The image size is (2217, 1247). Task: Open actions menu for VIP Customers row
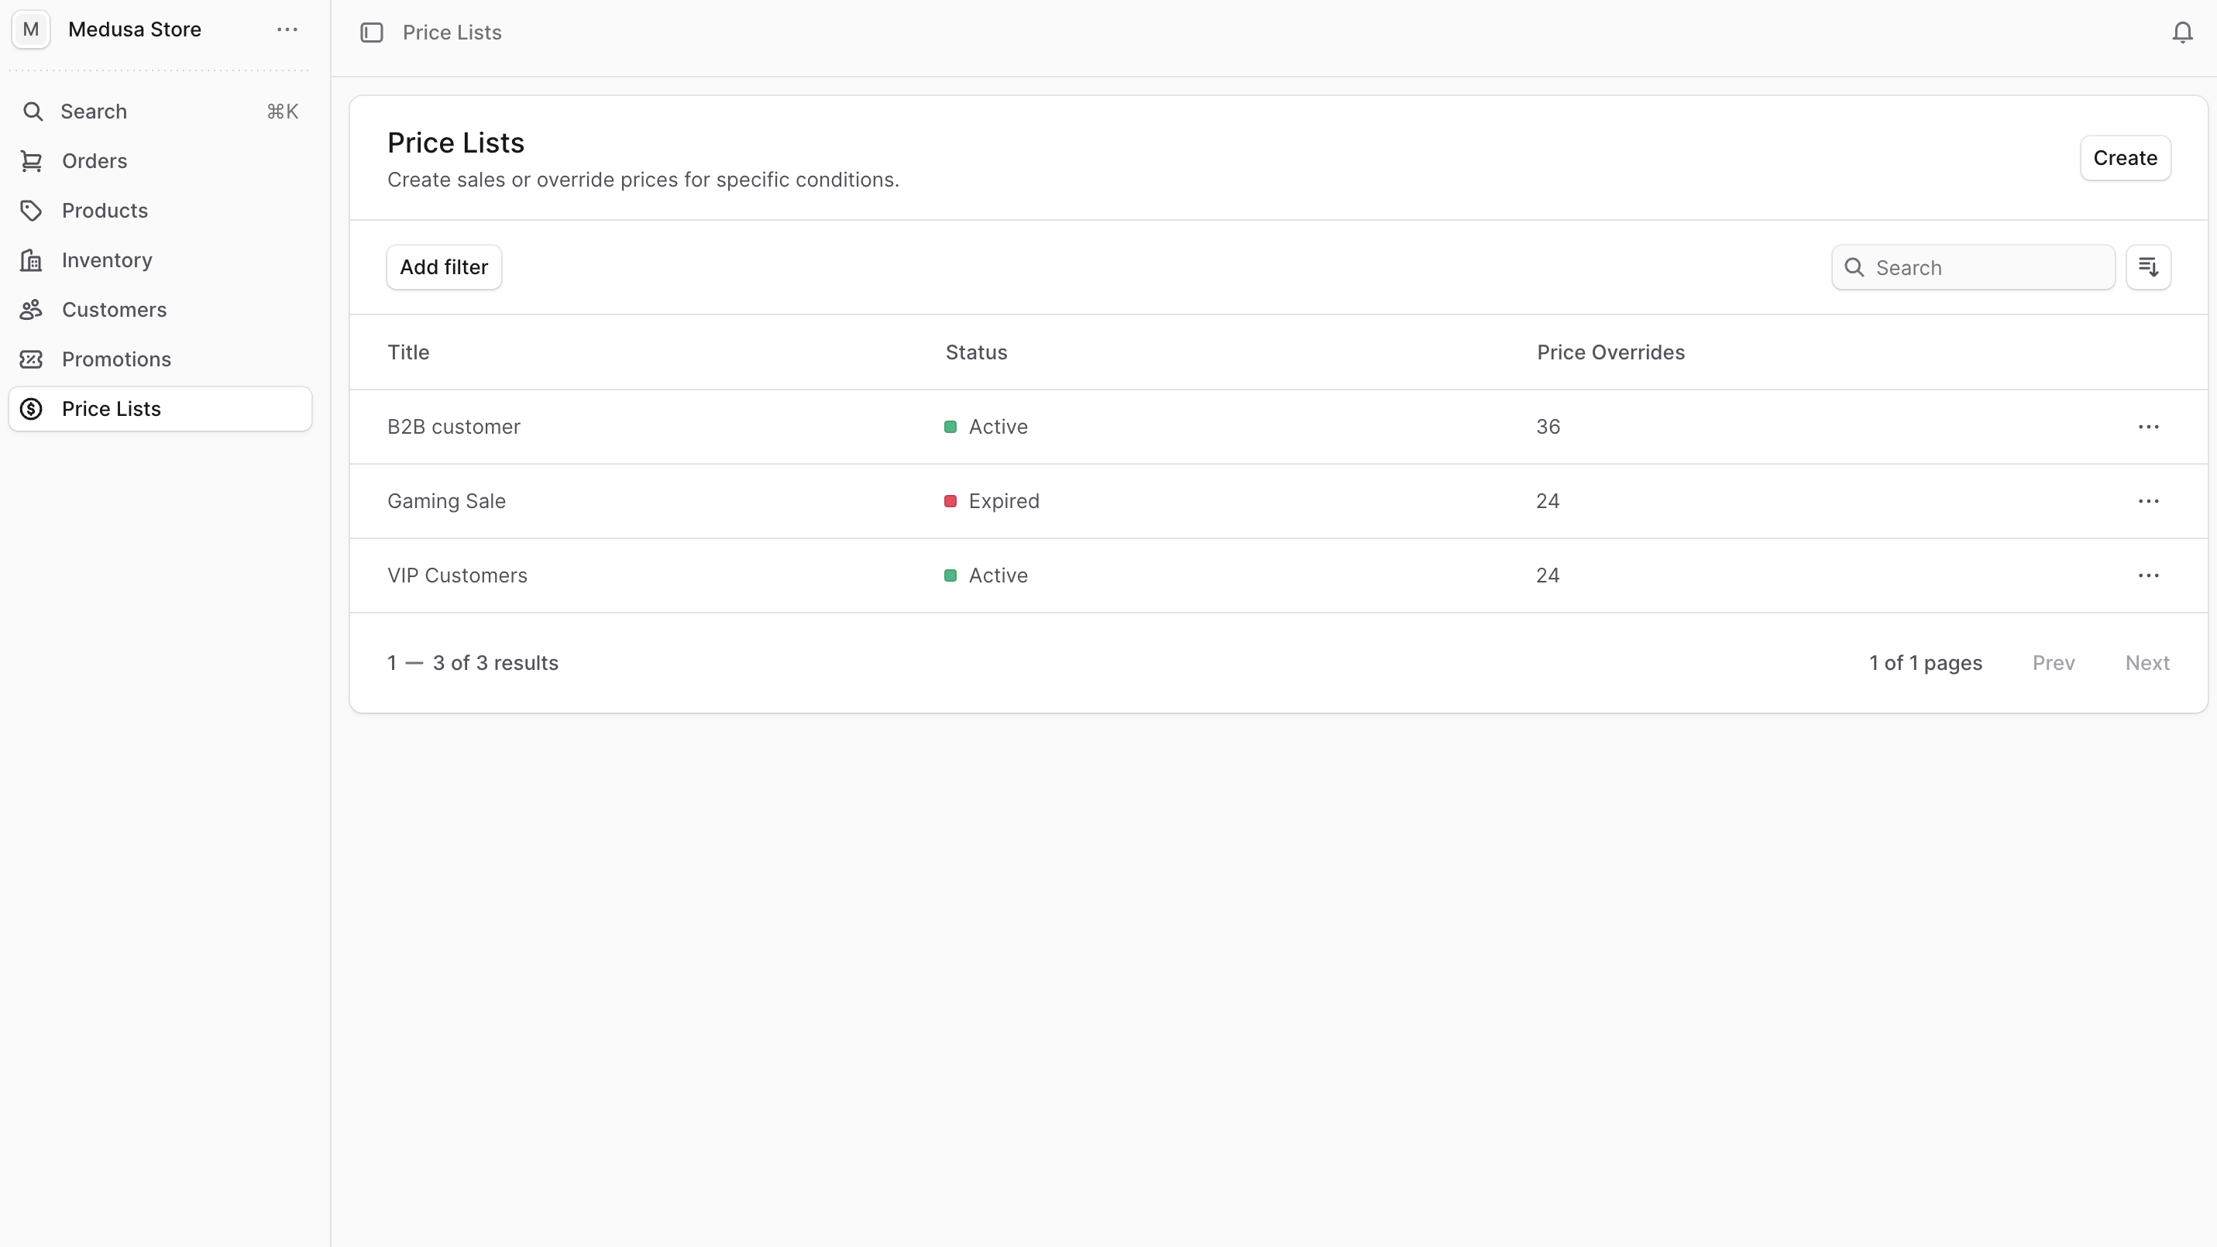coord(2148,575)
